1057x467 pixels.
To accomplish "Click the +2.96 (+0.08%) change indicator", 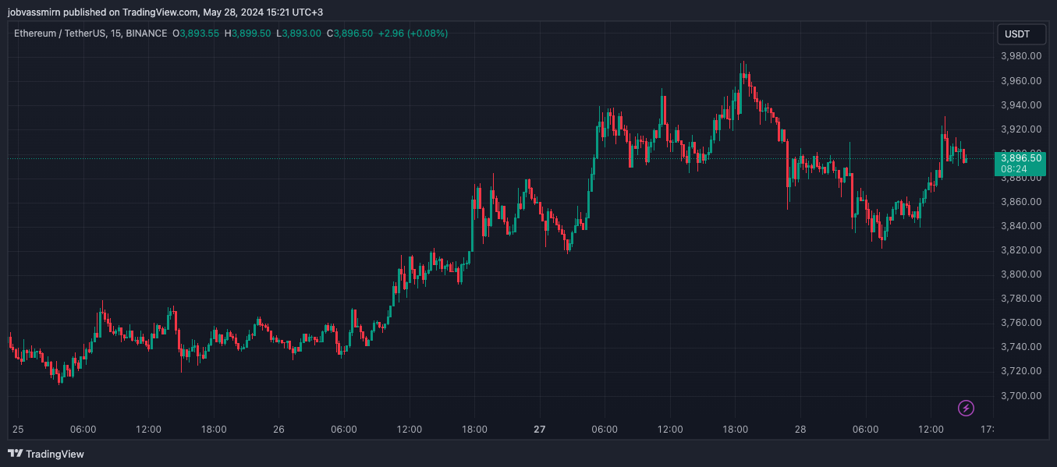I will pyautogui.click(x=413, y=34).
